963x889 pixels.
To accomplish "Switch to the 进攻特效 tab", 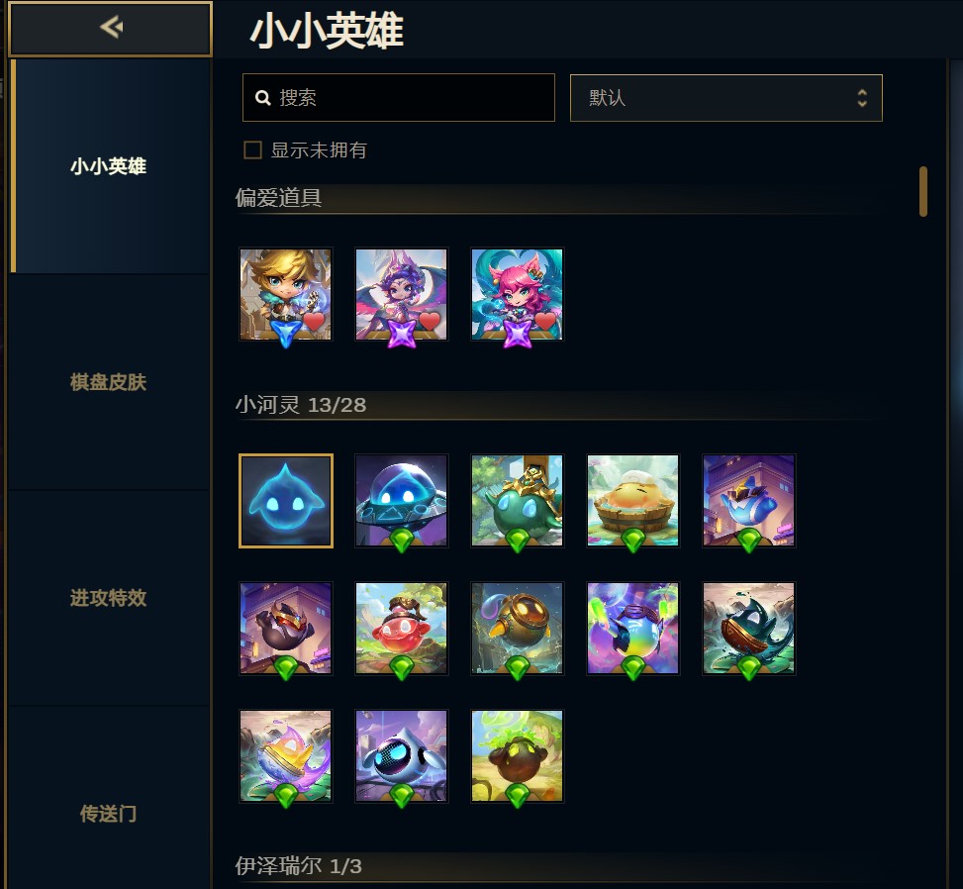I will [x=109, y=598].
